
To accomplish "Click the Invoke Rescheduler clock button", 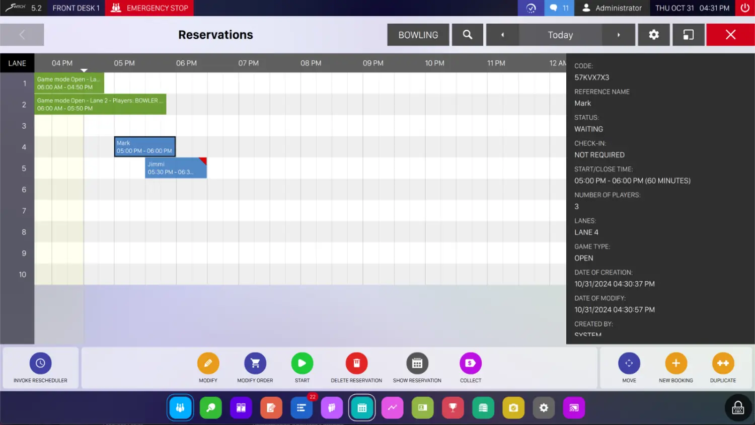I will tap(40, 368).
